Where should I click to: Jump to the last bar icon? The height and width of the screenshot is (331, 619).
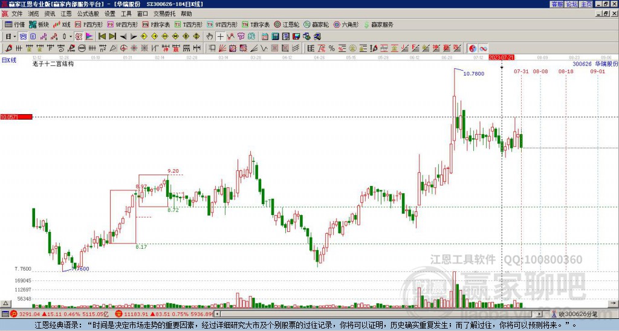(x=112, y=37)
